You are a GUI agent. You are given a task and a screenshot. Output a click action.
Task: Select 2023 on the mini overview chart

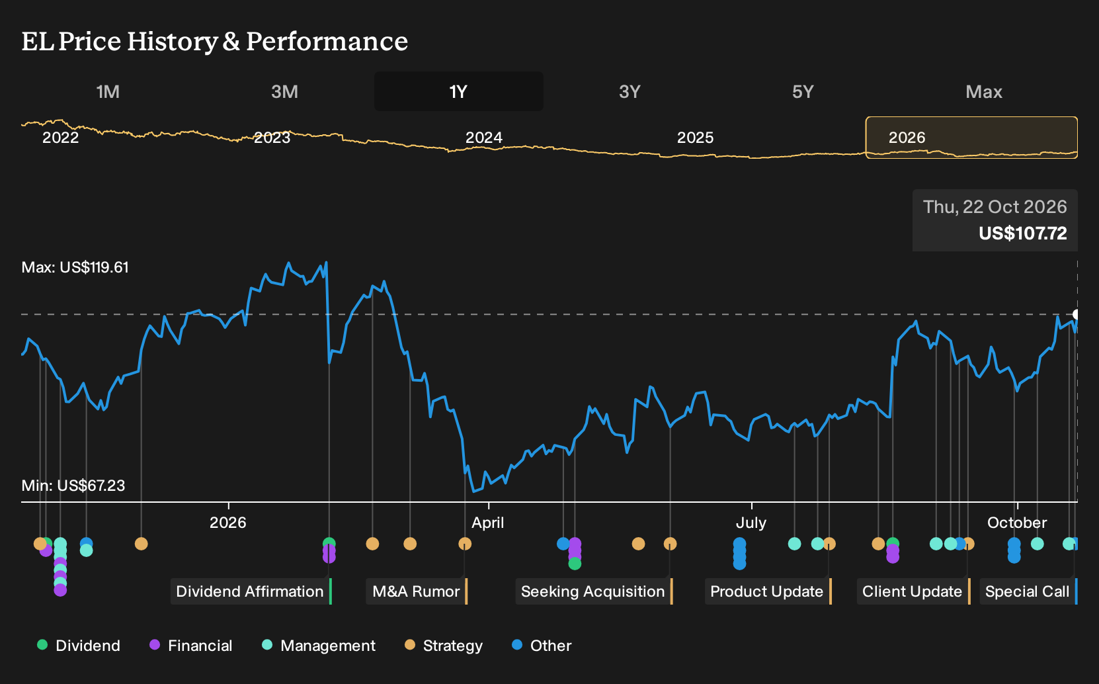coord(272,138)
